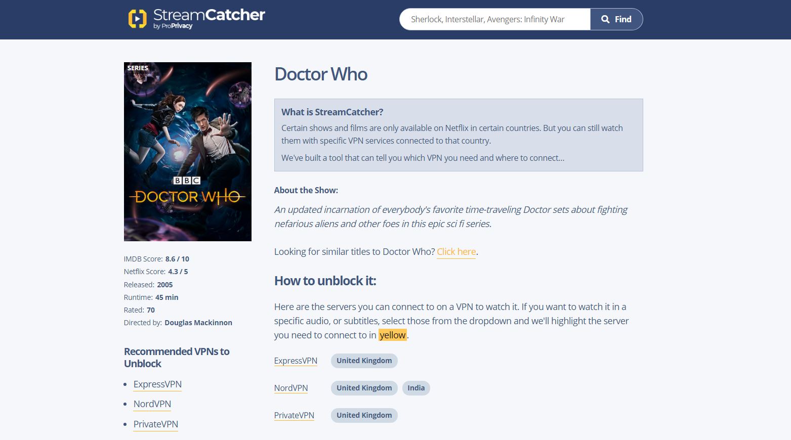Screen dimensions: 791x440
Task: Select PrivateVPN from the recommended VPN sidebar
Action: click(x=155, y=424)
